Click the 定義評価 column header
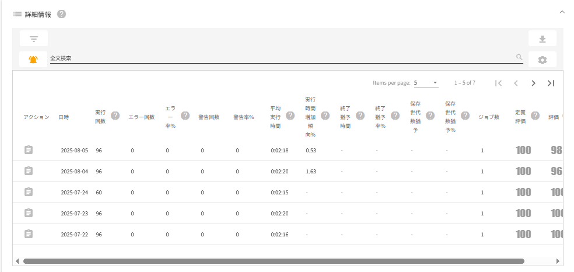Viewport: 574px width, 272px height. pyautogui.click(x=520, y=117)
